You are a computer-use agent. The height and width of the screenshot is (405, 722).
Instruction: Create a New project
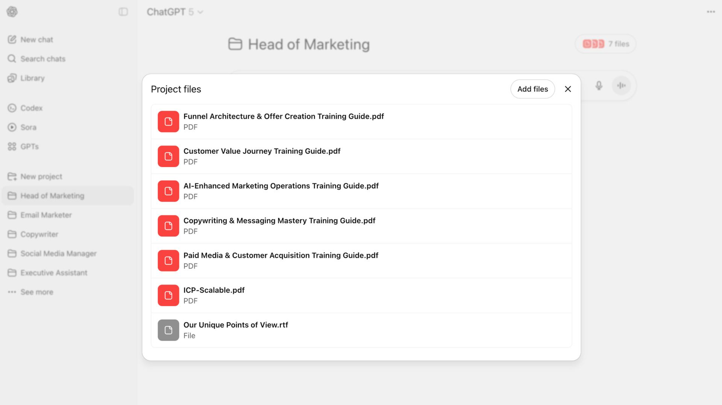(35, 176)
